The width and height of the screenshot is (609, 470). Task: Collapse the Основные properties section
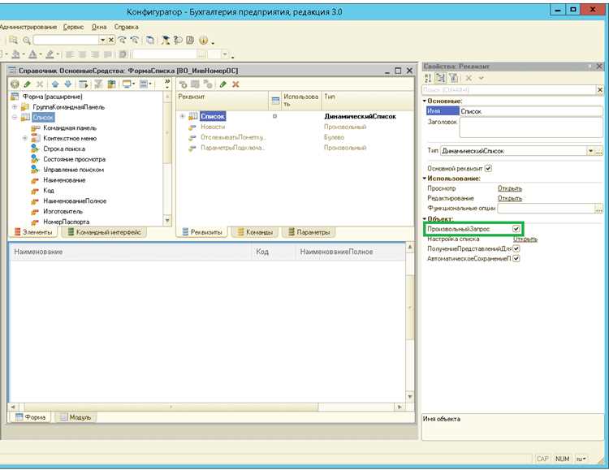coord(425,101)
